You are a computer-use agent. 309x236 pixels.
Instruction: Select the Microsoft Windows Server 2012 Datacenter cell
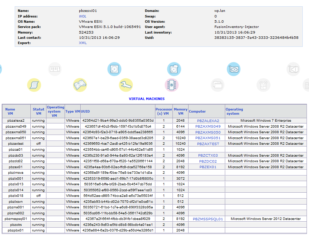(x=266, y=219)
